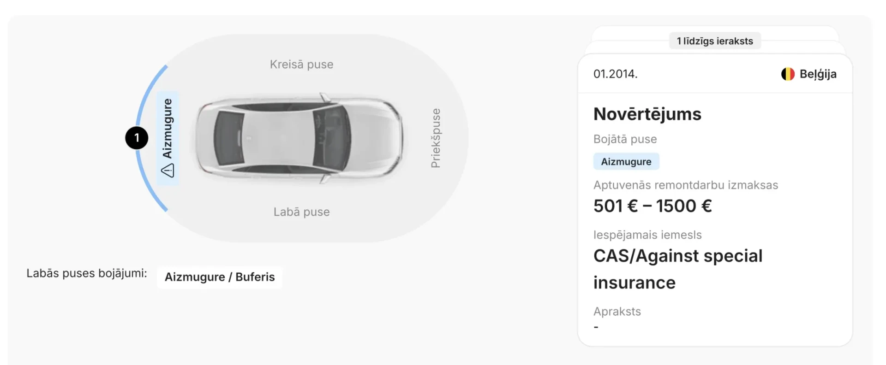The width and height of the screenshot is (886, 365).
Task: Click the Labās puses bojājumi label
Action: click(x=87, y=273)
